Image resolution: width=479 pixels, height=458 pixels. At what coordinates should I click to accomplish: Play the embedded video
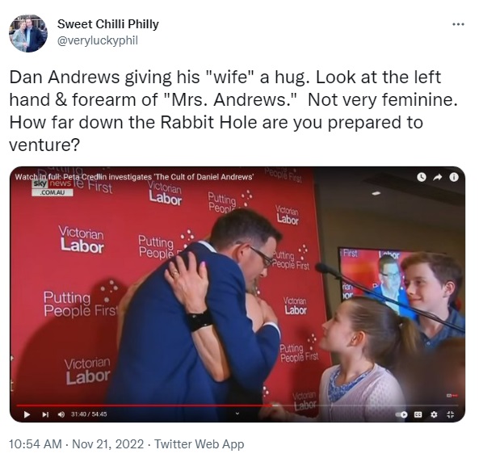tap(27, 414)
